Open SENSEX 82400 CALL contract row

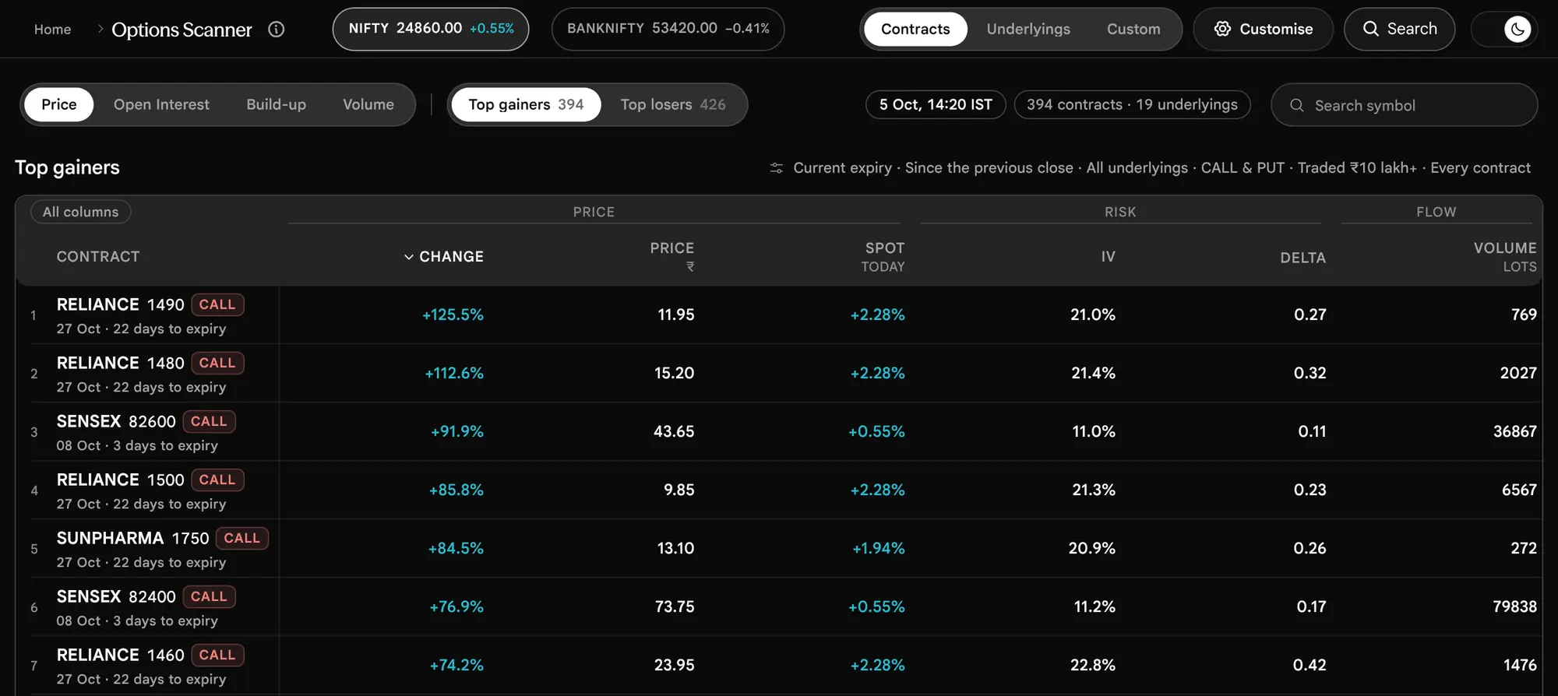(779, 606)
